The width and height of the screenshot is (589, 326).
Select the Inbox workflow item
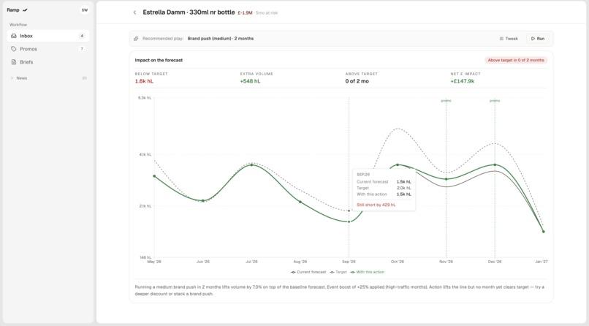pyautogui.click(x=48, y=36)
